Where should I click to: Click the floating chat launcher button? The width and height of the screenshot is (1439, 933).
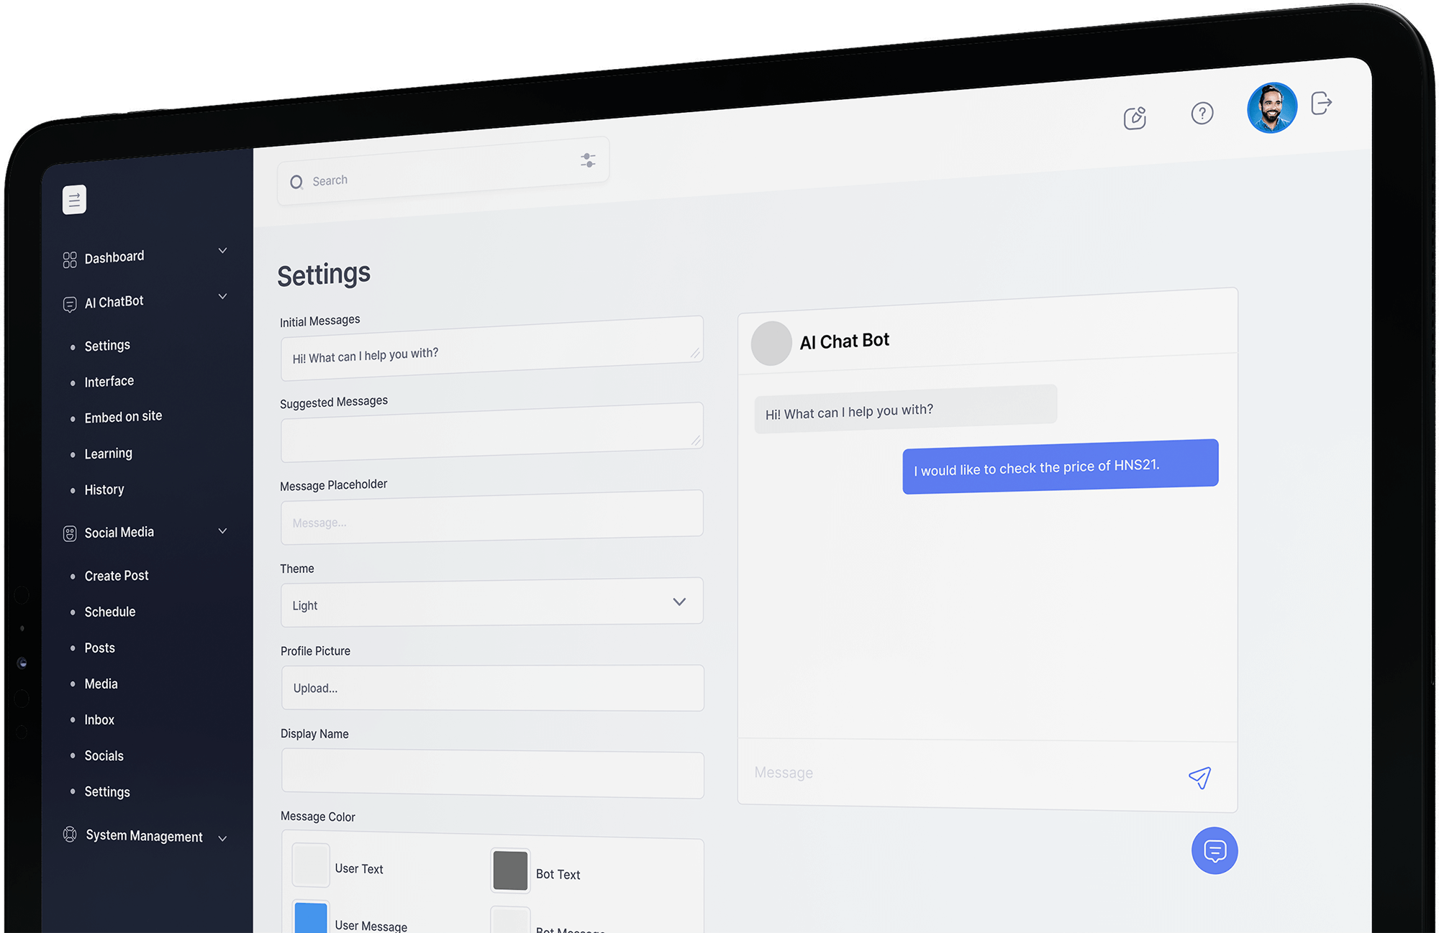tap(1215, 851)
